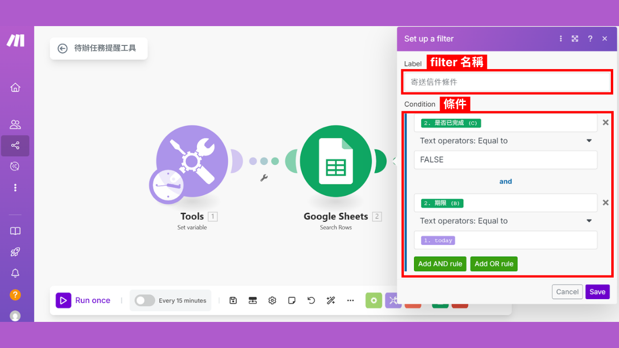Screen dimensions: 619x348
Task: Click the Every 15 minutes label
Action: [182, 301]
